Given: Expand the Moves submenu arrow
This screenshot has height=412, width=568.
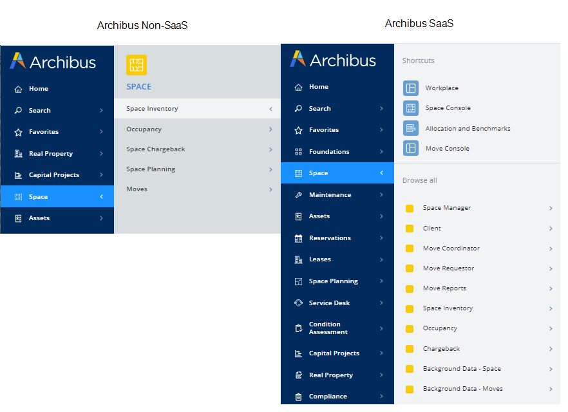Looking at the screenshot, I should 270,189.
